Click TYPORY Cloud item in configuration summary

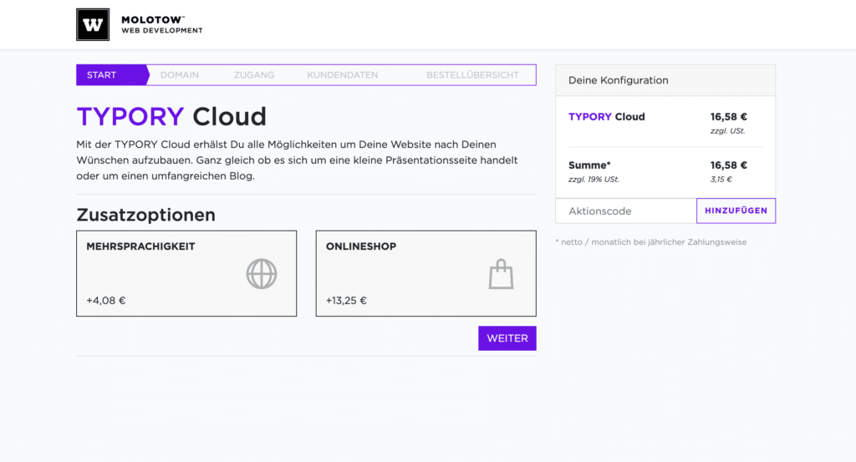[607, 117]
